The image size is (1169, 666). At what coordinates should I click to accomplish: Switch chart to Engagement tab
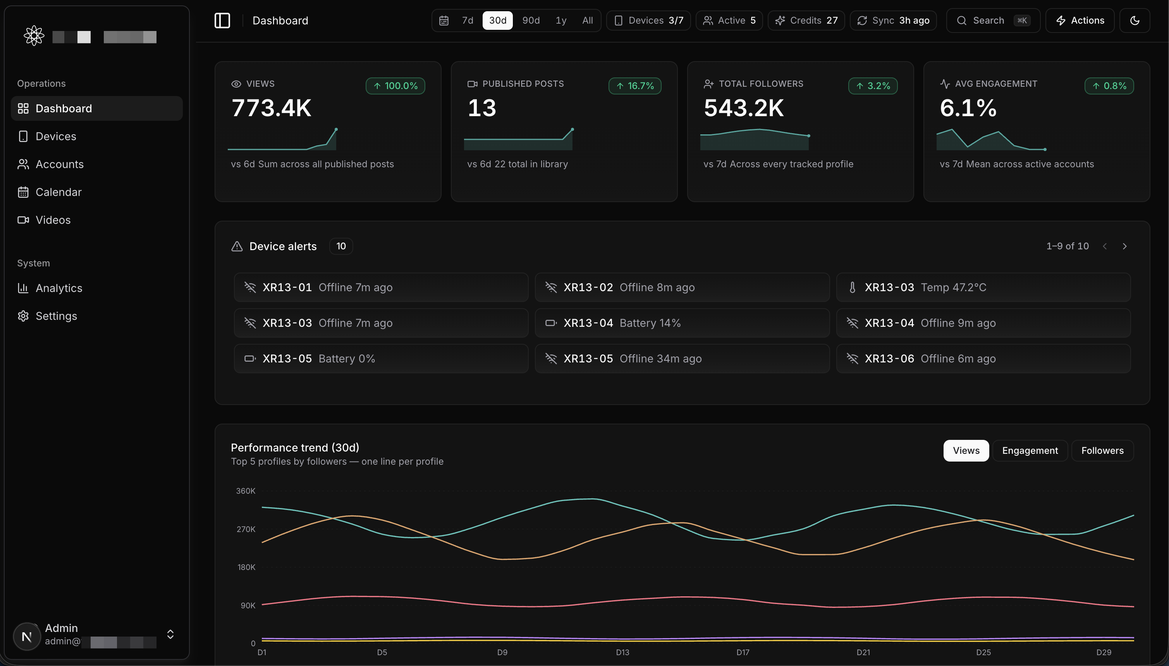(x=1030, y=451)
